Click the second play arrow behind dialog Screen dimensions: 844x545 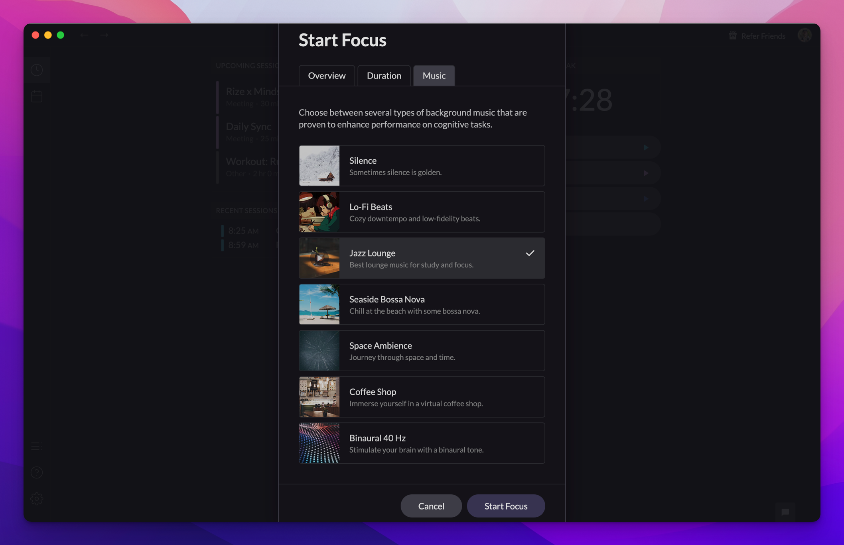pyautogui.click(x=646, y=173)
